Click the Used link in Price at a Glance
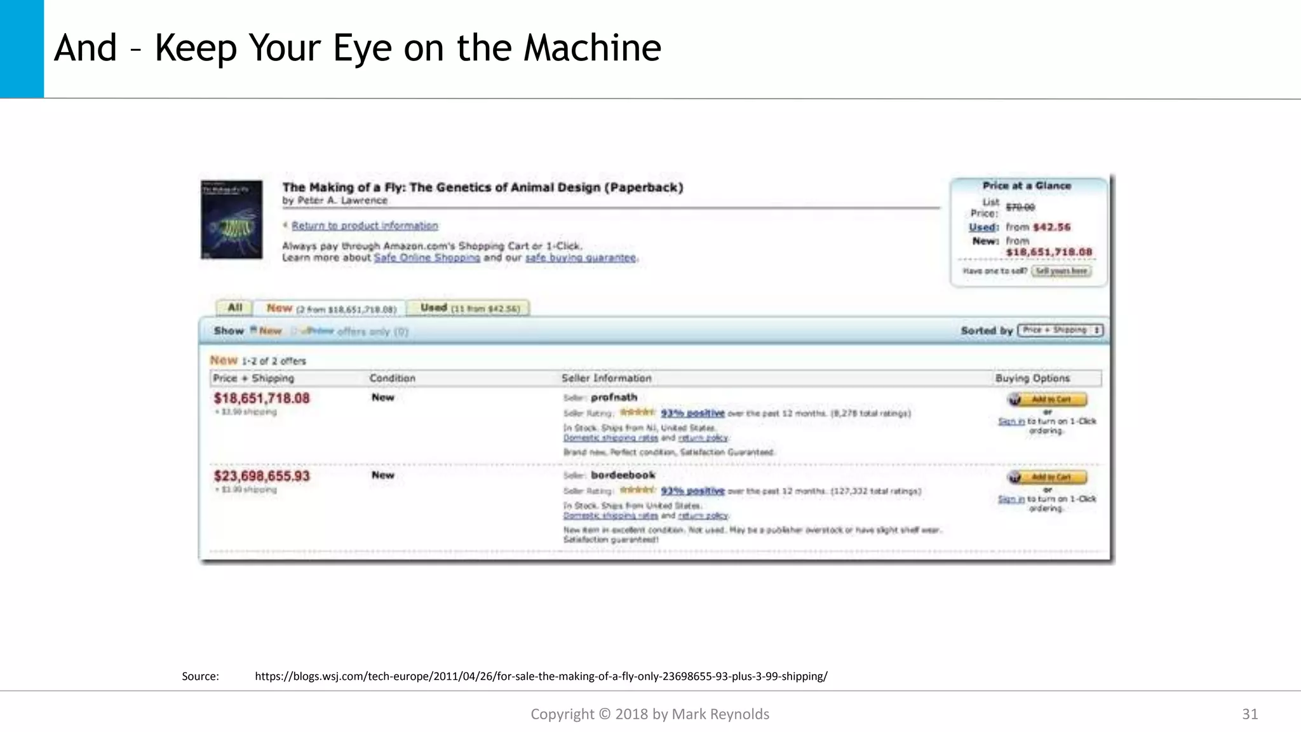The width and height of the screenshot is (1301, 732). 983,227
